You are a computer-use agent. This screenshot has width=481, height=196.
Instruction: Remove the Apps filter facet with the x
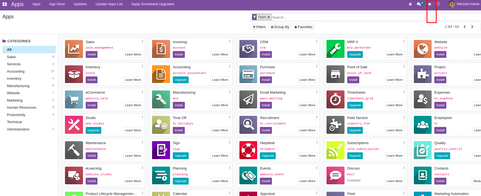coord(269,17)
